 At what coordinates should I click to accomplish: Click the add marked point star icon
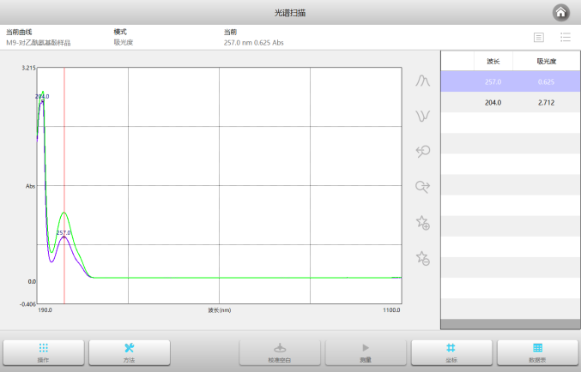point(422,222)
